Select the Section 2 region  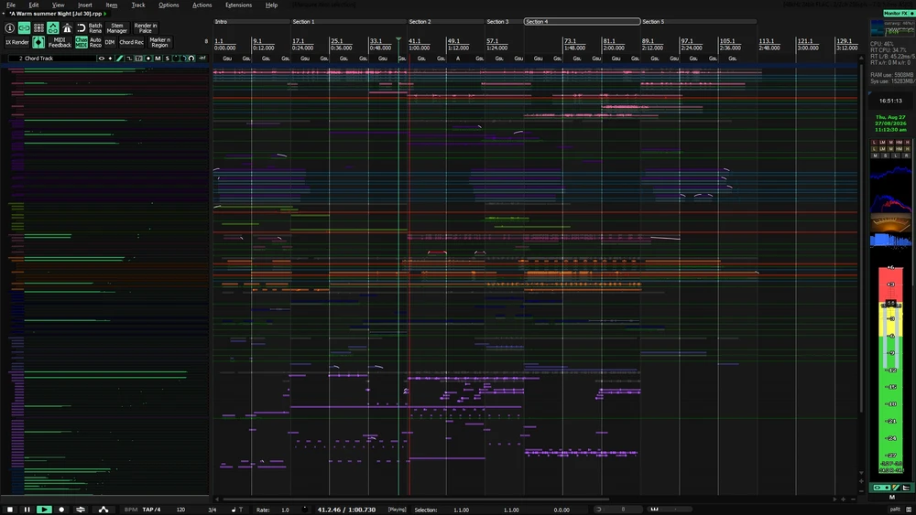tap(446, 22)
